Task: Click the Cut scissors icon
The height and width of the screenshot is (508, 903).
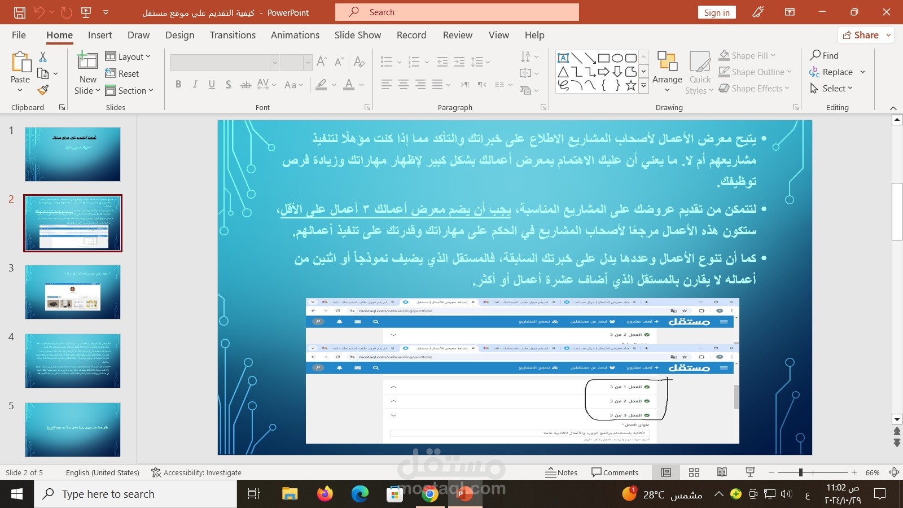Action: pos(43,56)
